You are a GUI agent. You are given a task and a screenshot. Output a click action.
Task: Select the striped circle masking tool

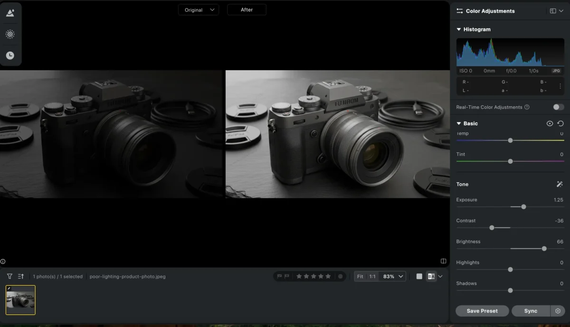[10, 34]
